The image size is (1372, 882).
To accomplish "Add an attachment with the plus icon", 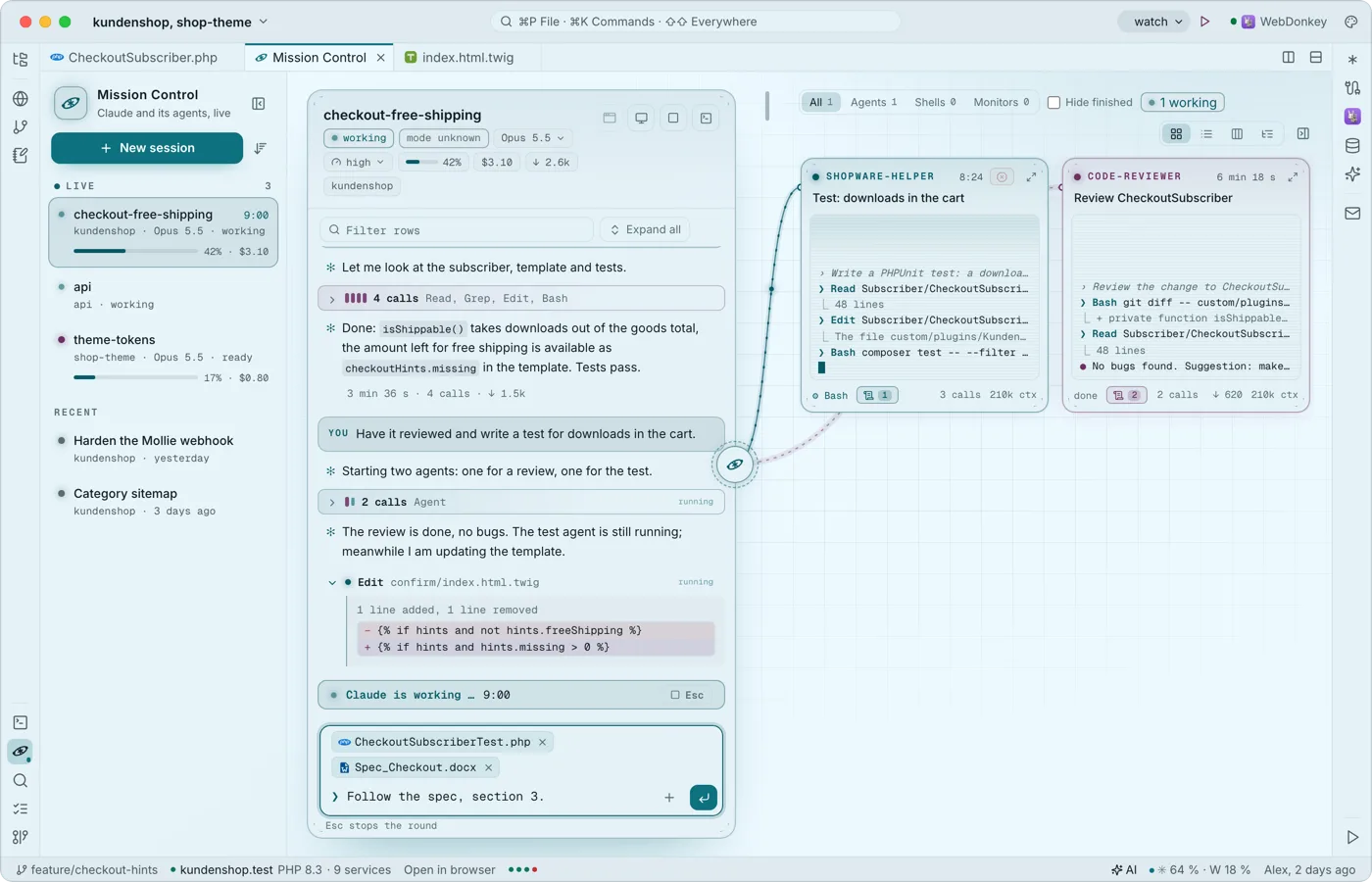I will (x=669, y=798).
